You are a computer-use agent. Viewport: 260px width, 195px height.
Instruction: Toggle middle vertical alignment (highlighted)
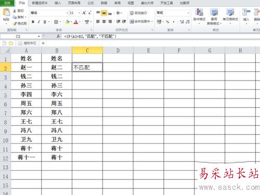point(104,13)
